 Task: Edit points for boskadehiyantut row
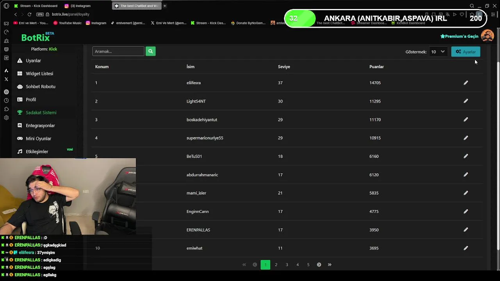click(466, 119)
